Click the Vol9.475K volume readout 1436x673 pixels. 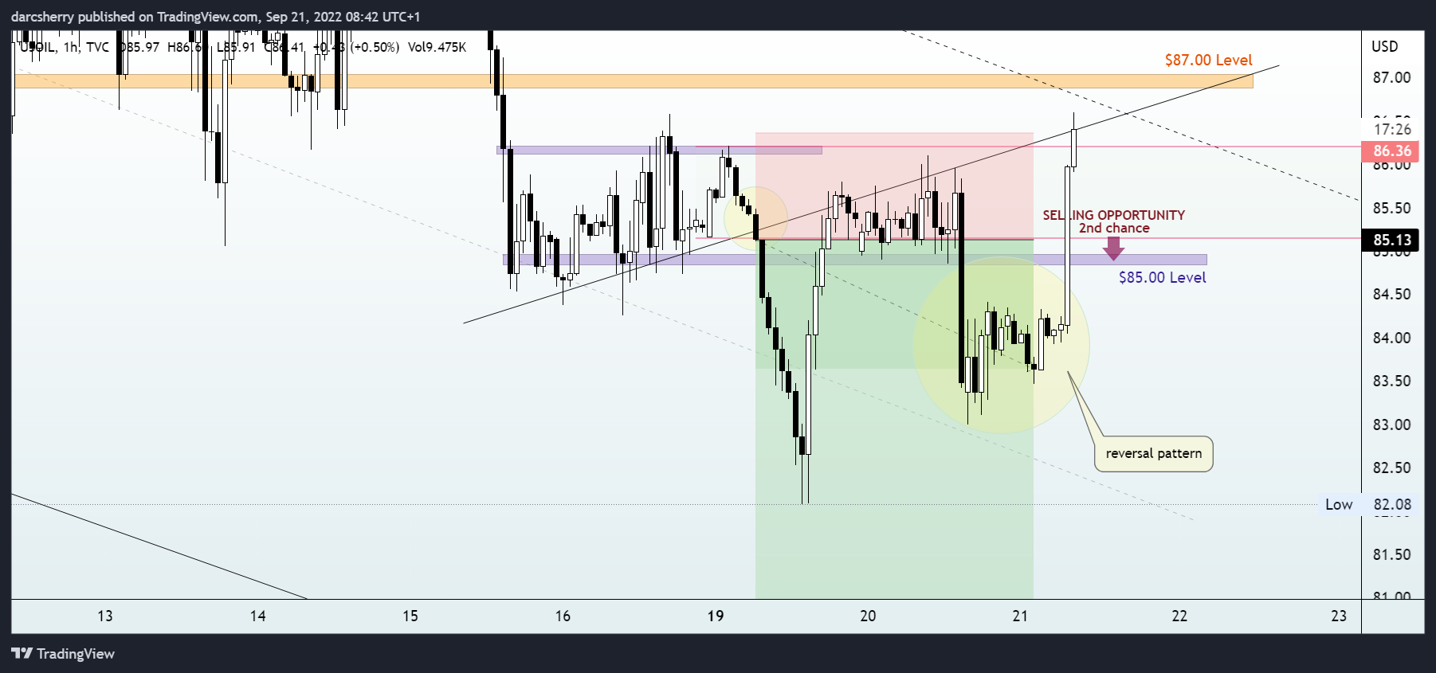coord(437,48)
